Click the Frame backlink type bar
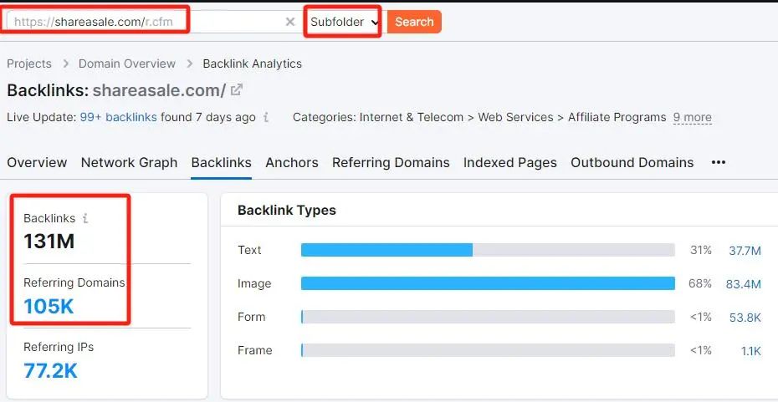778x402 pixels. pos(488,350)
